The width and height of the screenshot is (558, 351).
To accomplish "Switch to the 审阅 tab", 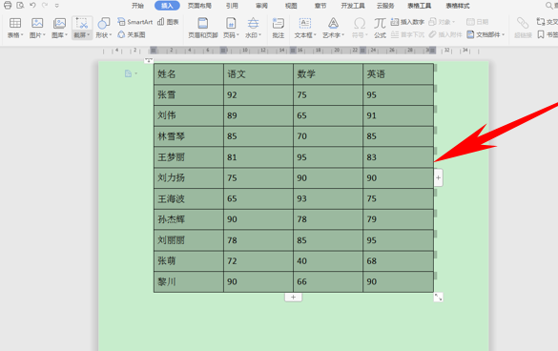I will (x=261, y=6).
